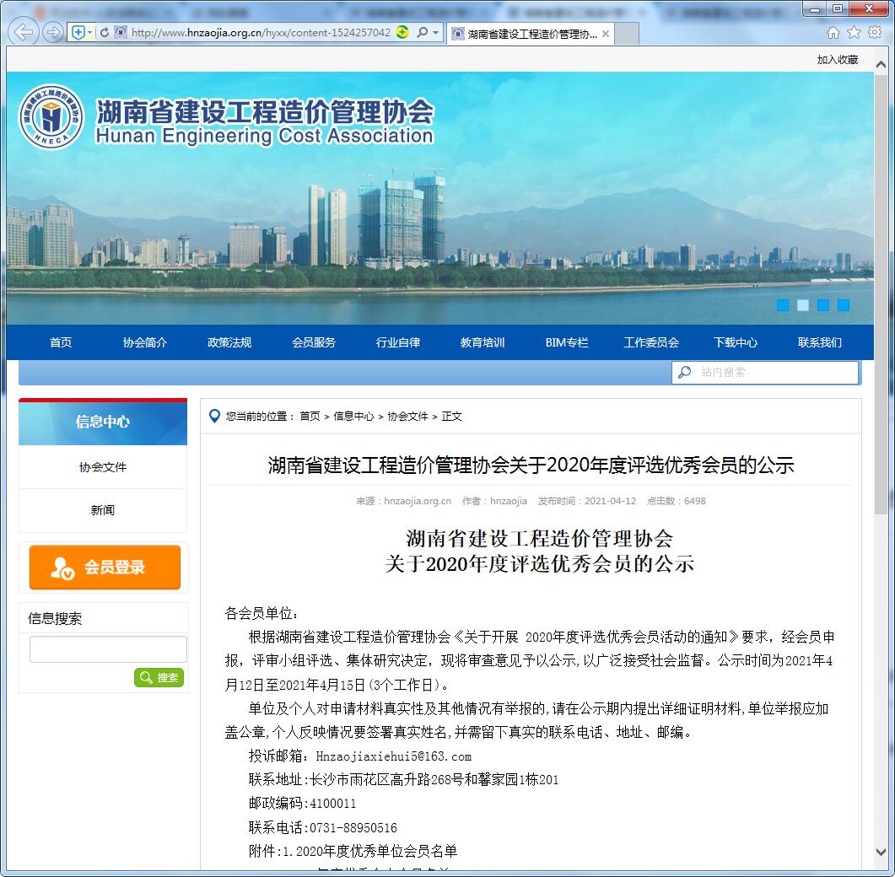Click the browser forward arrow button
The height and width of the screenshot is (877, 895).
(x=53, y=32)
